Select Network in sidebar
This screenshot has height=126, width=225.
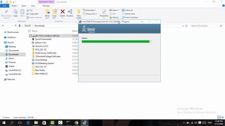tap(9, 79)
